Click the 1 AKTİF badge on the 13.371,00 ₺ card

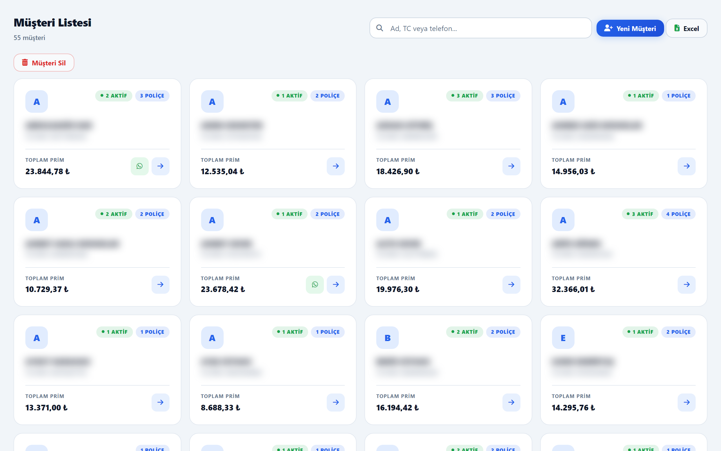point(114,332)
